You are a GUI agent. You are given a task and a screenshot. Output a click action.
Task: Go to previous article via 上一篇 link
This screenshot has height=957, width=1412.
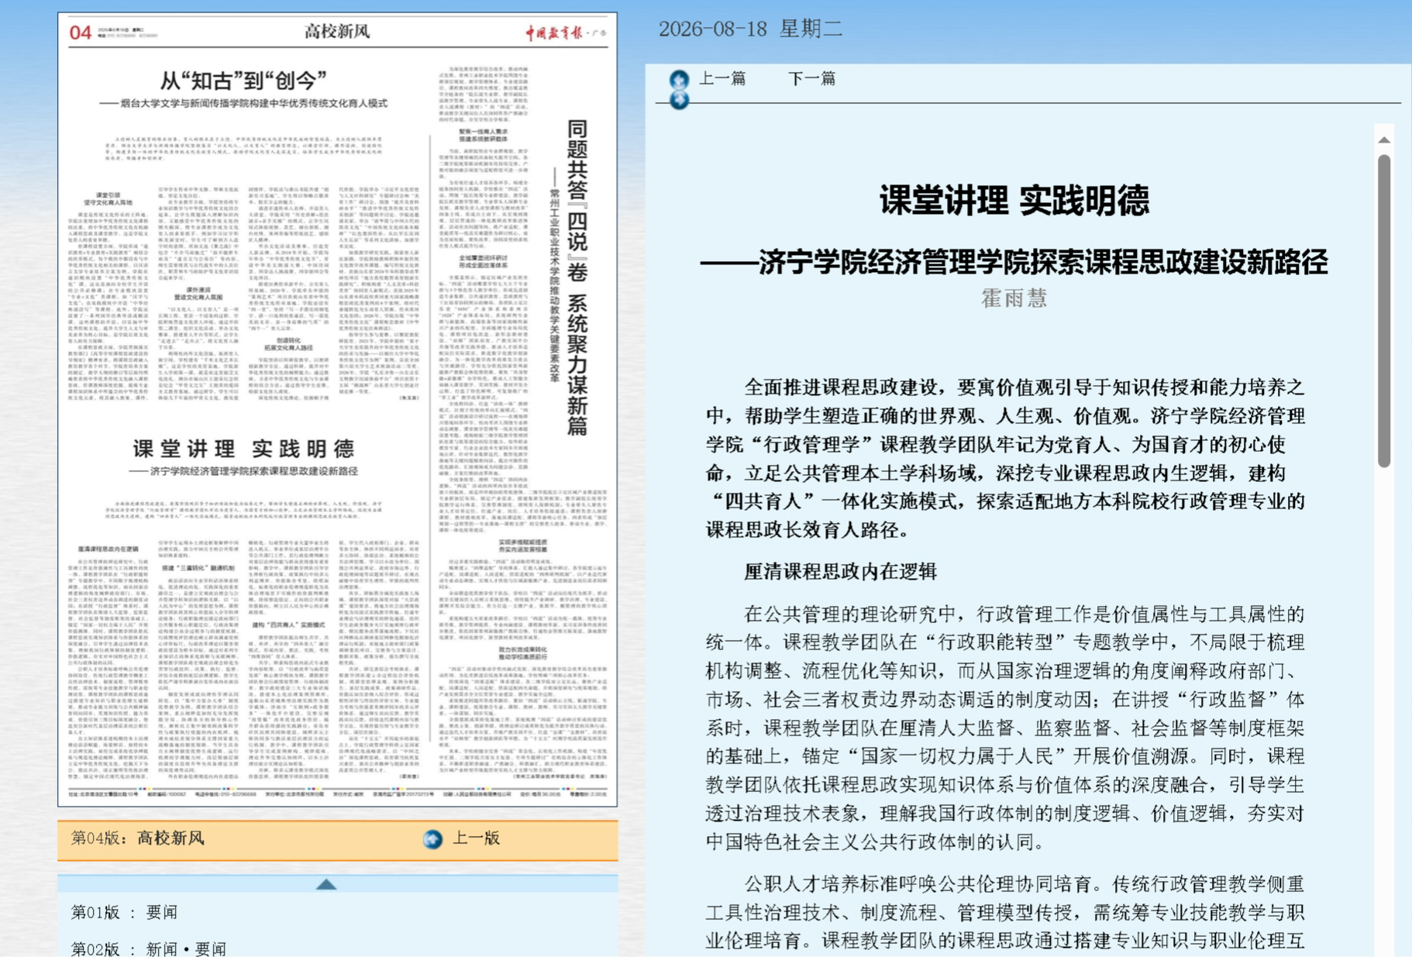(722, 78)
